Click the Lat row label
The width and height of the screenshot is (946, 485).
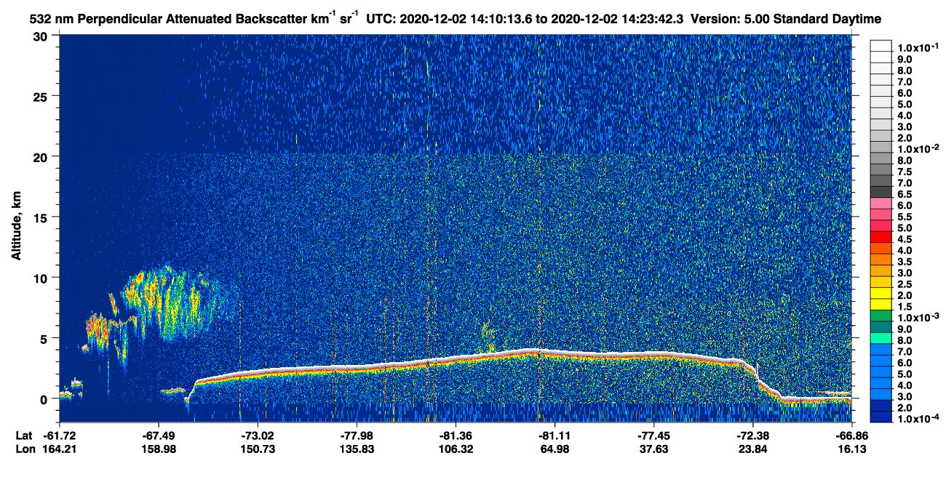pyautogui.click(x=23, y=436)
